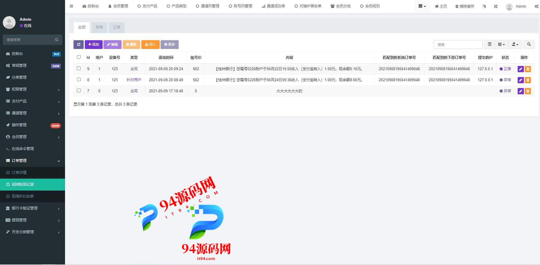Delete record 7 with the trash icon
The width and height of the screenshot is (540, 265).
[x=528, y=91]
